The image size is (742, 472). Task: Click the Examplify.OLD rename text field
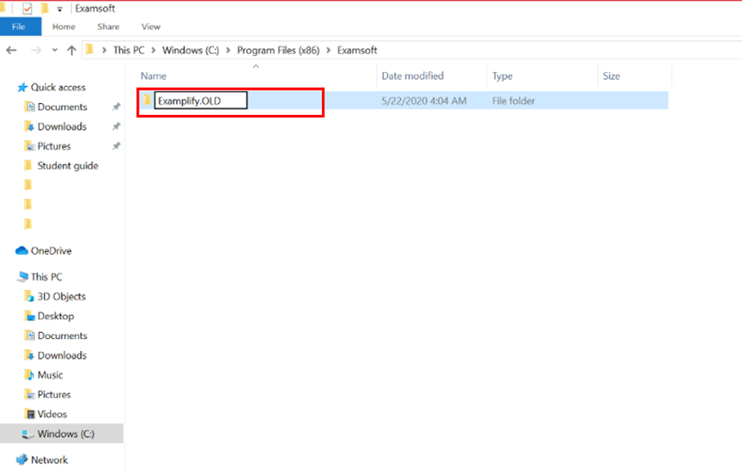pyautogui.click(x=201, y=100)
